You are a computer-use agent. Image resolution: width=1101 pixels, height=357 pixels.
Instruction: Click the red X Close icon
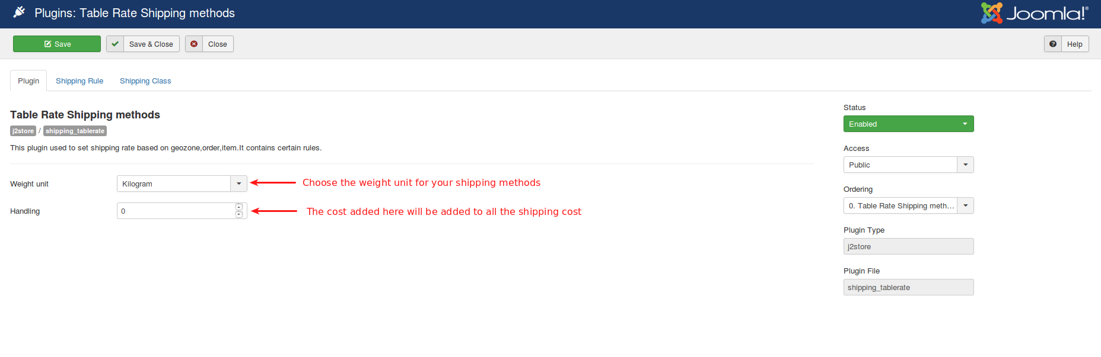click(x=194, y=44)
